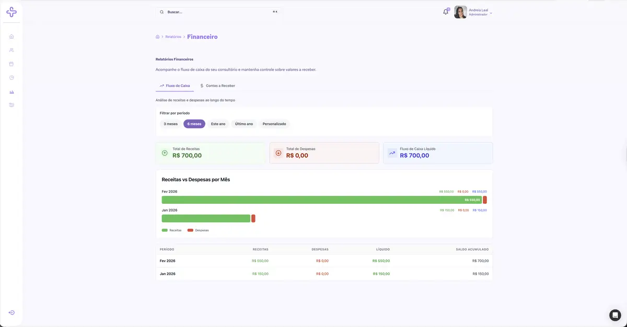The image size is (627, 327).
Task: Click the clock icon in the sidebar
Action: pos(11,77)
